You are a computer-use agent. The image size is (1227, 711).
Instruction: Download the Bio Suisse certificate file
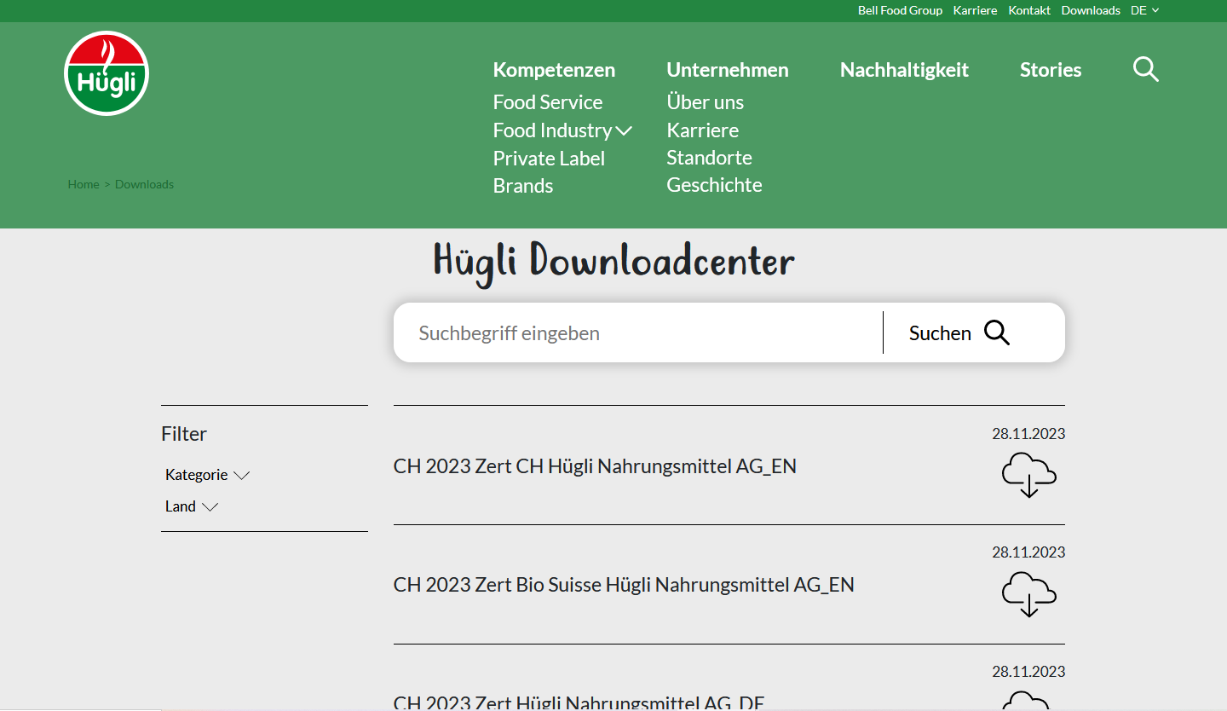point(1028,594)
